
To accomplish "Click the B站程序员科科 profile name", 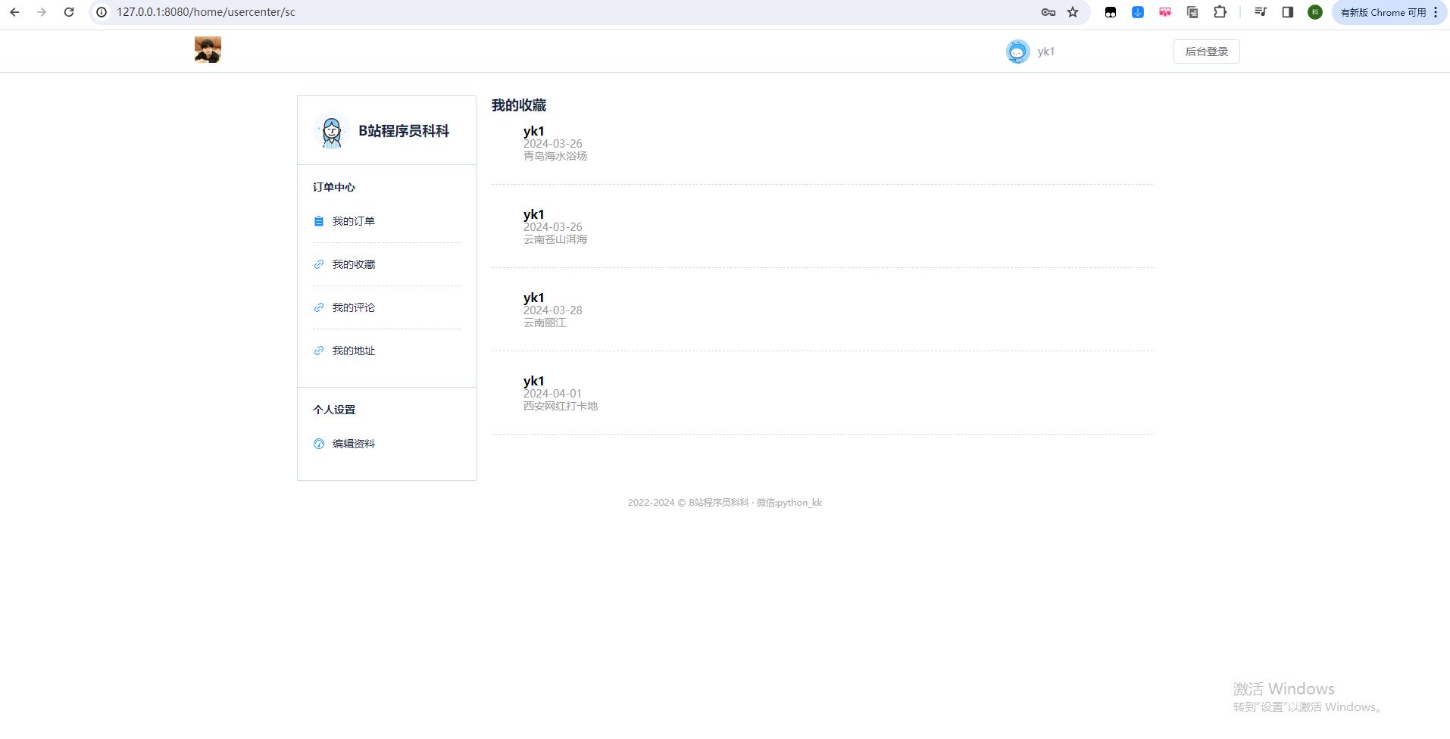I will tap(404, 131).
